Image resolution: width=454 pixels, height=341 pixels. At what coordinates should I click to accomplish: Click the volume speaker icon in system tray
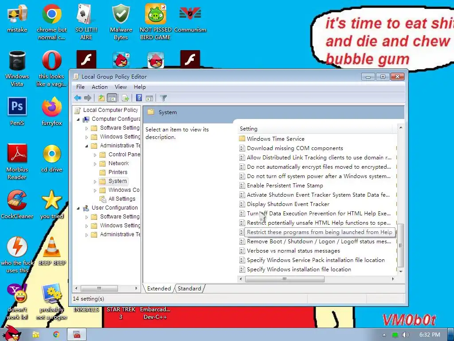[x=405, y=335]
